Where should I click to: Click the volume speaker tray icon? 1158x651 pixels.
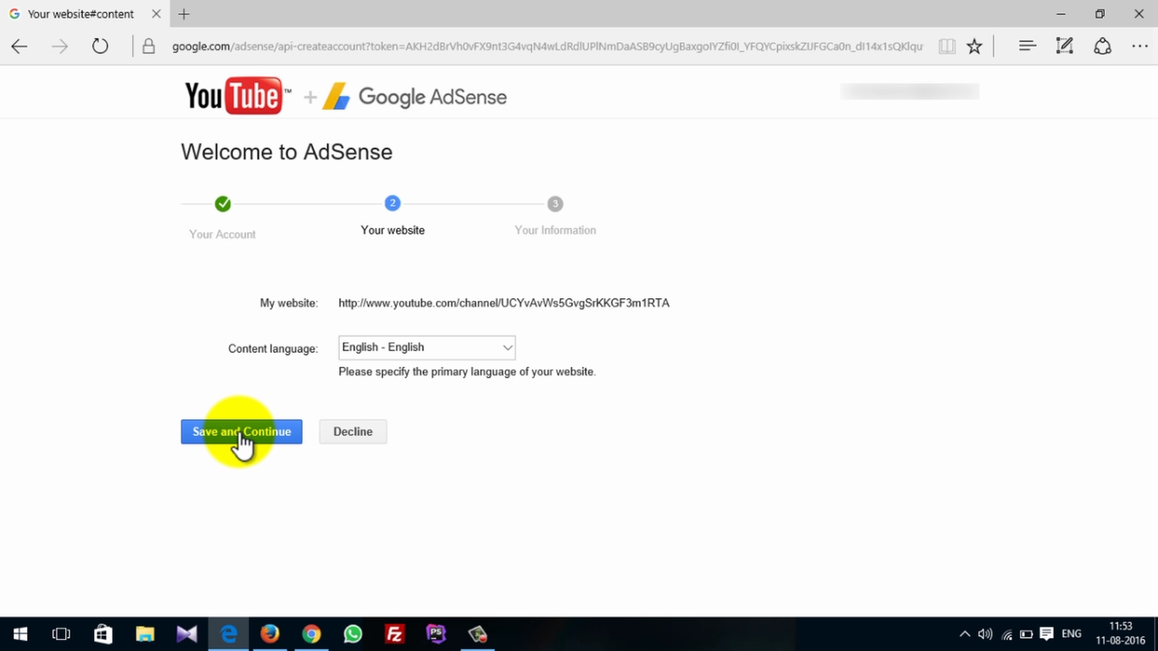985,634
